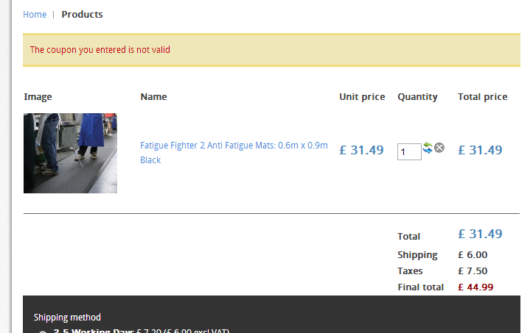Click the Unit price column header
This screenshot has height=333, width=530.
point(362,97)
